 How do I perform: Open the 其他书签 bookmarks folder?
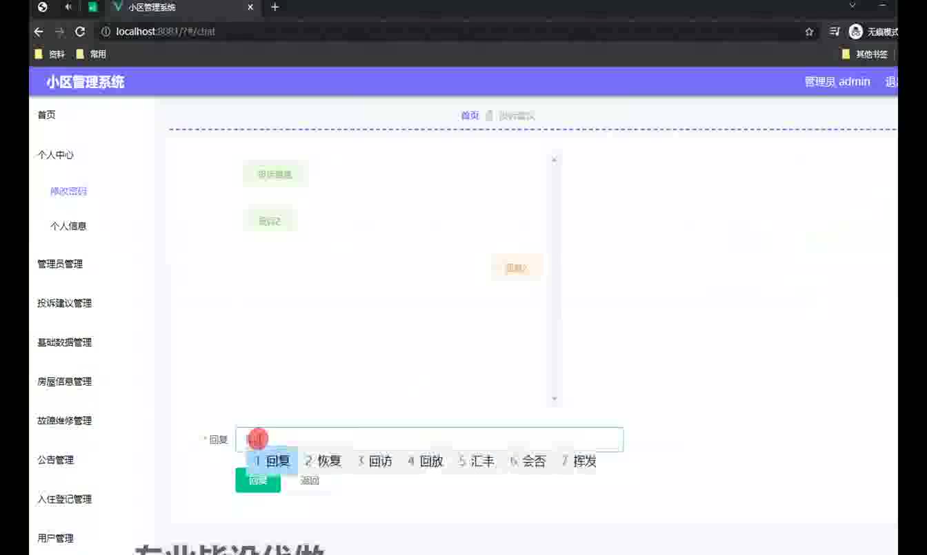tap(865, 54)
